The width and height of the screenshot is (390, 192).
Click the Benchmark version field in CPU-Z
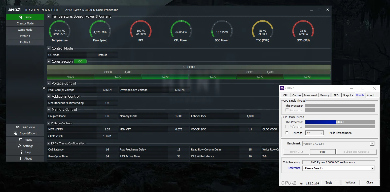pos(338,144)
